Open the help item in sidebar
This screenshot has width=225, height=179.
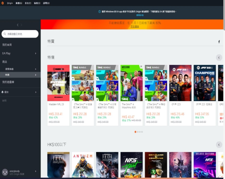click(x=4, y=100)
